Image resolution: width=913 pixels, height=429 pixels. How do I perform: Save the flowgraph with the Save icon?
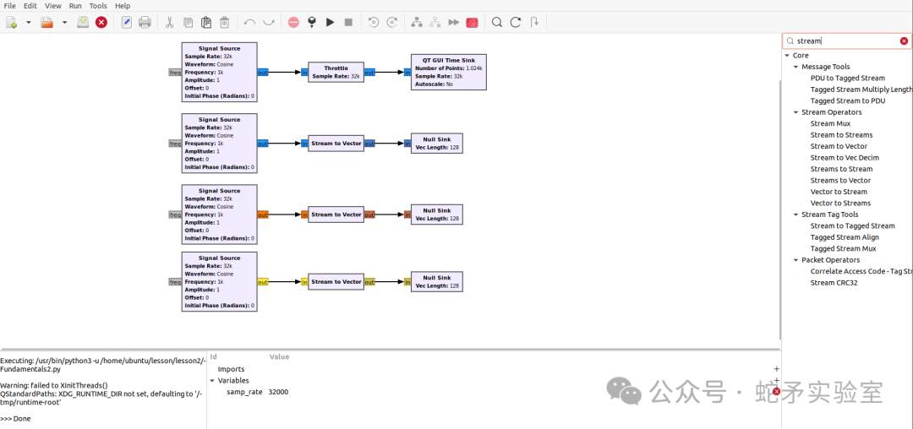83,22
